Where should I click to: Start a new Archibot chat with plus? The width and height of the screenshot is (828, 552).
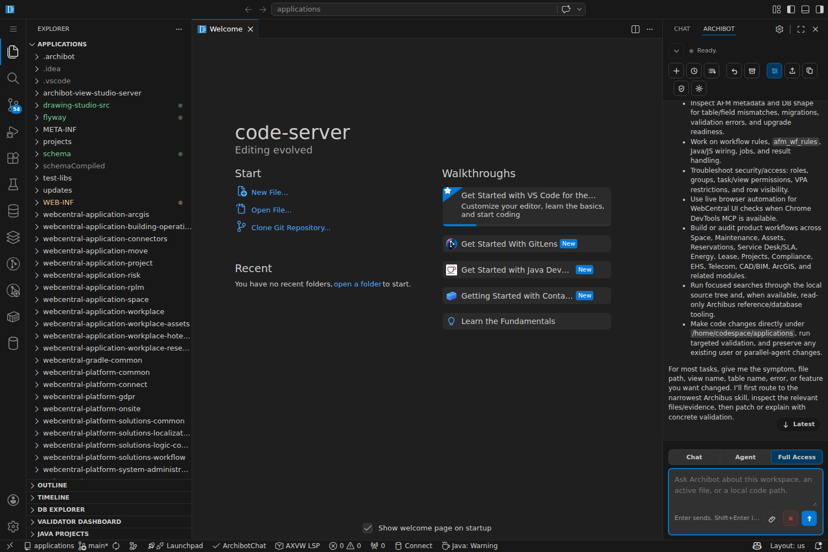676,71
